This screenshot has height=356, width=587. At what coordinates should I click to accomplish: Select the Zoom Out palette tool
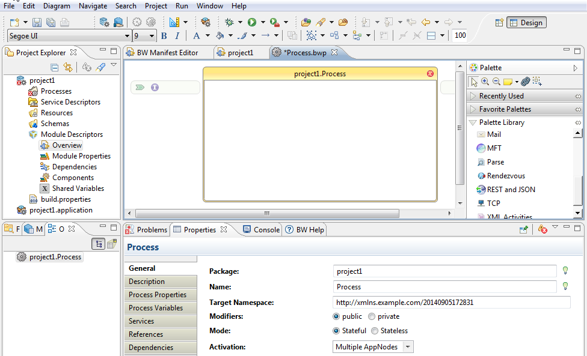pyautogui.click(x=496, y=82)
